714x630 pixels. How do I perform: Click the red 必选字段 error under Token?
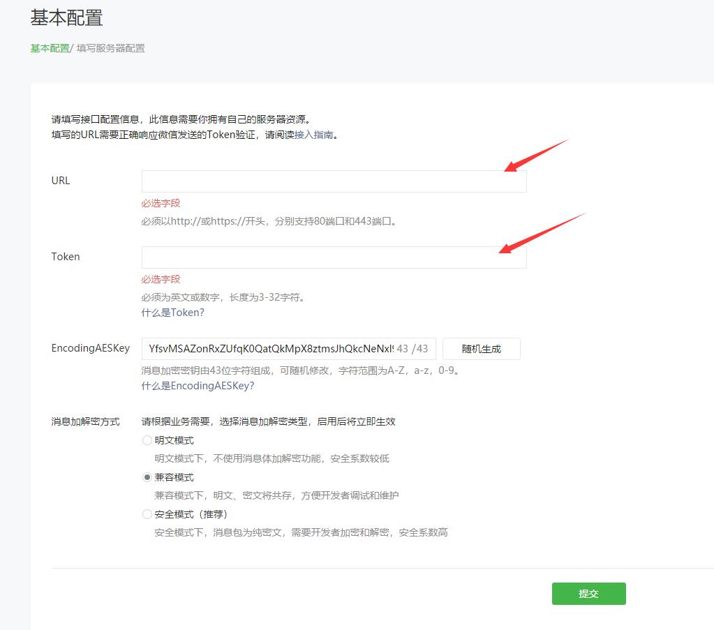point(161,279)
